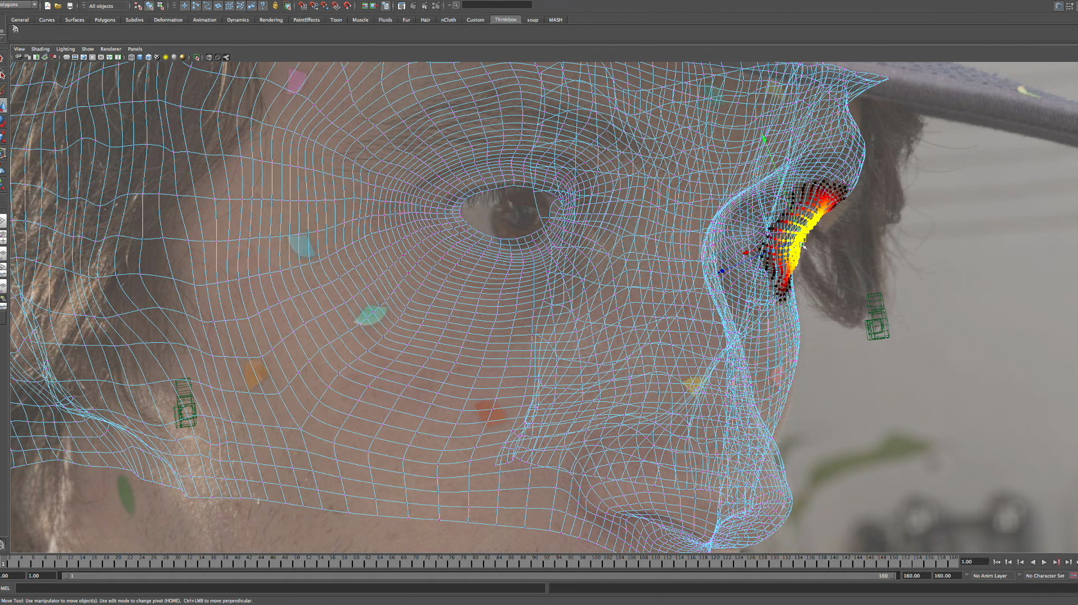This screenshot has height=605, width=1078.
Task: Click the Open Scene folder icon
Action: coord(58,6)
